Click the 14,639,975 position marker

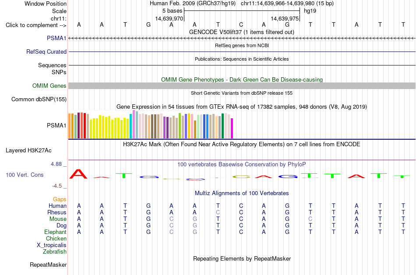click(x=285, y=18)
